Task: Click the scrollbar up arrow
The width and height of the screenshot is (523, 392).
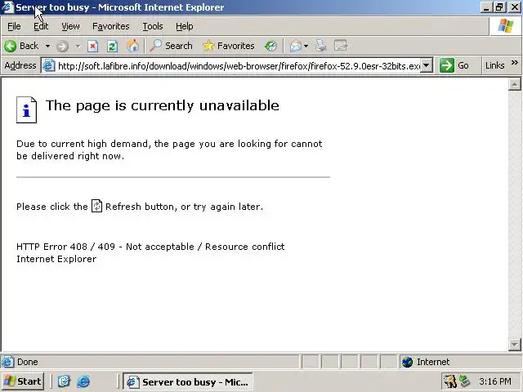Action: [x=515, y=84]
